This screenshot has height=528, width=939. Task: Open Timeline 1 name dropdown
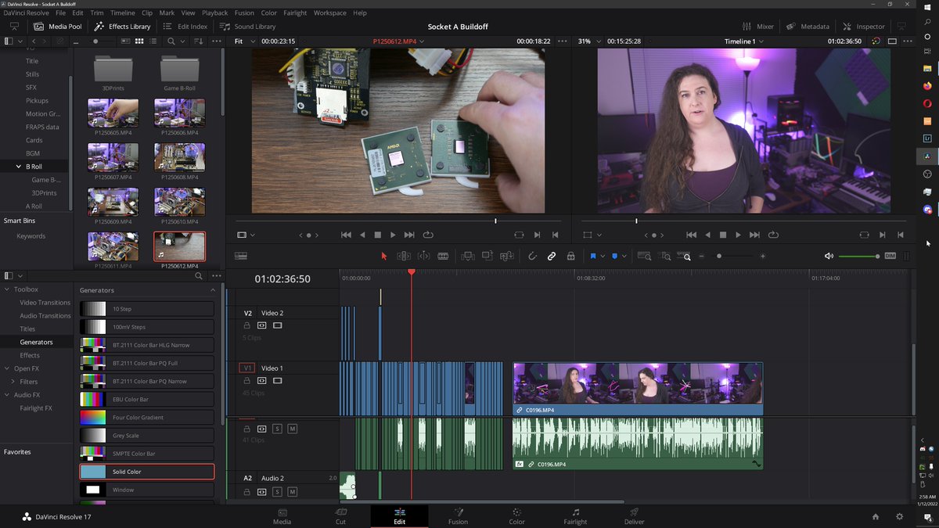point(743,41)
